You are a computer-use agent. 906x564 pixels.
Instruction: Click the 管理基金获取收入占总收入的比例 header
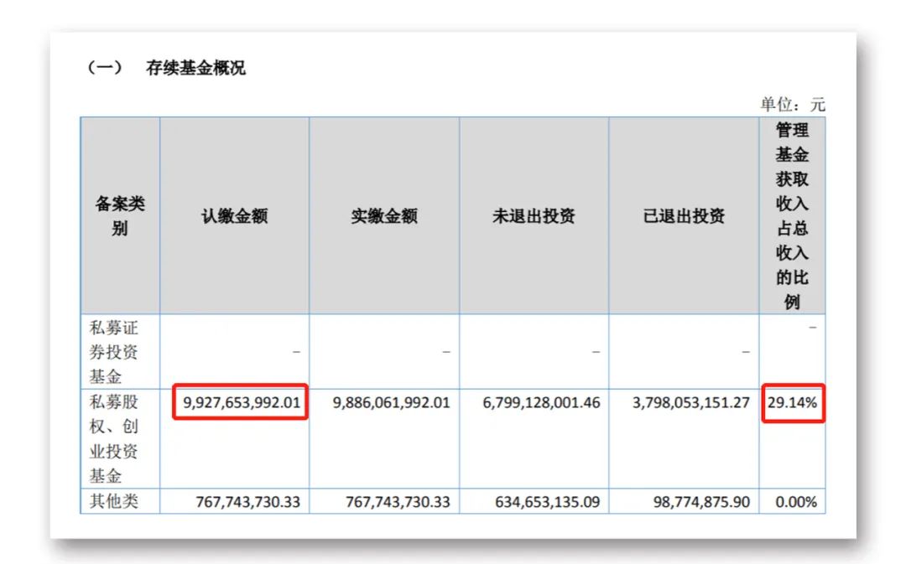(x=792, y=216)
